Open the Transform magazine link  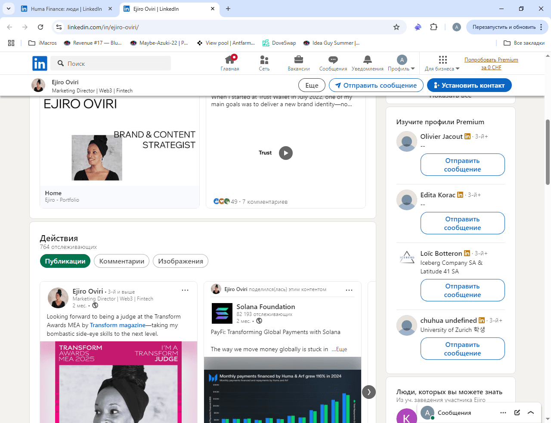point(118,325)
